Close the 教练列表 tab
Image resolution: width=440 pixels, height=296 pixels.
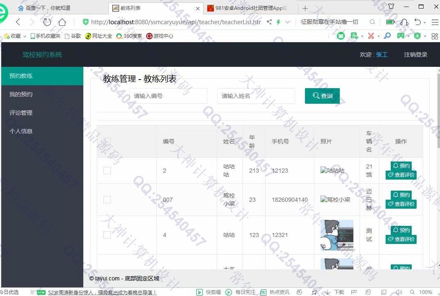point(198,9)
